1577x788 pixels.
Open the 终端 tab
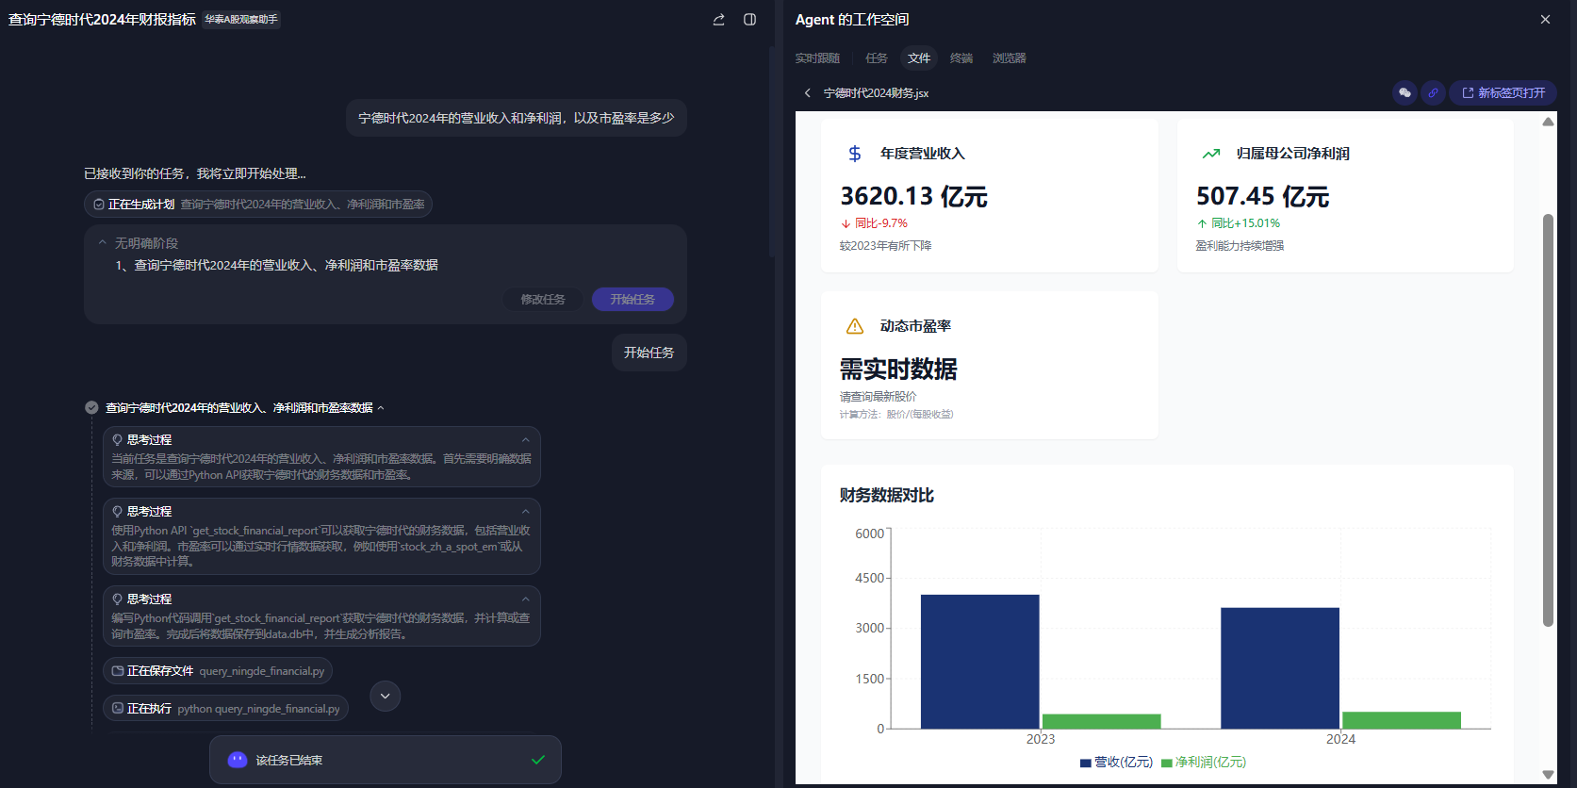coord(961,58)
